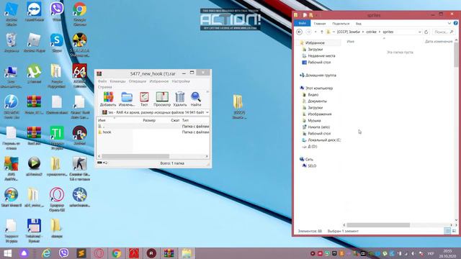Click the Explorer search field
This screenshot has height=259, width=461.
point(444,32)
